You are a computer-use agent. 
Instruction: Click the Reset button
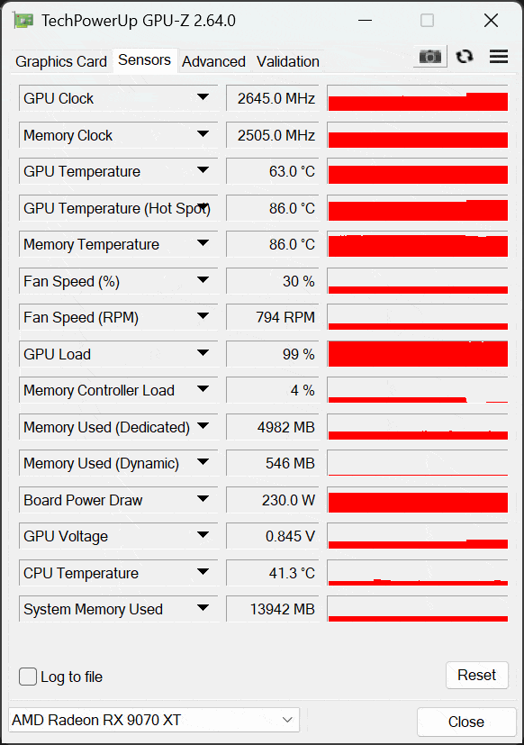477,675
